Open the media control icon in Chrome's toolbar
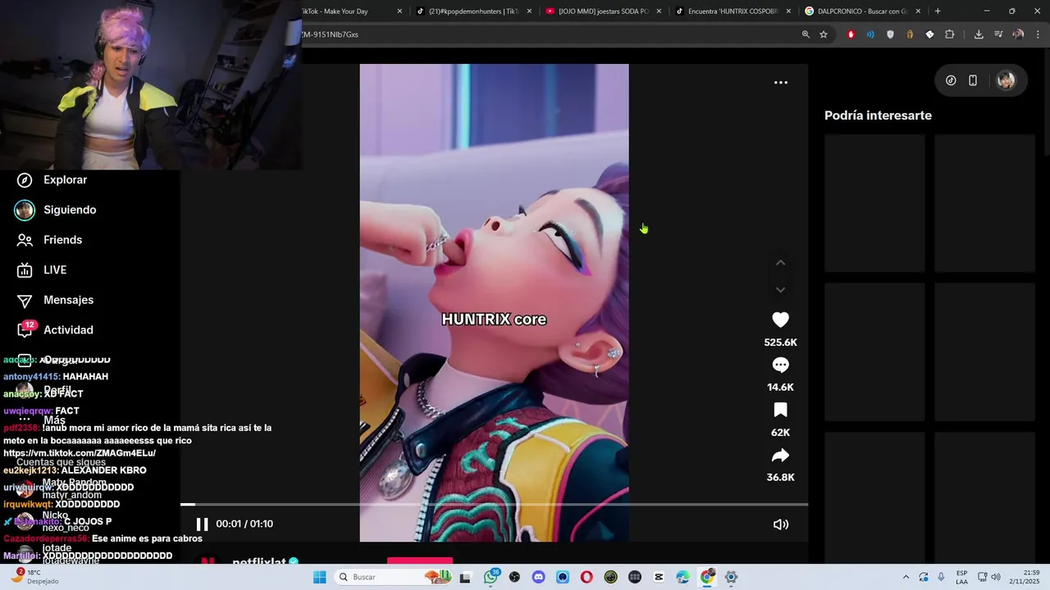Viewport: 1050px width, 590px height. 998,34
